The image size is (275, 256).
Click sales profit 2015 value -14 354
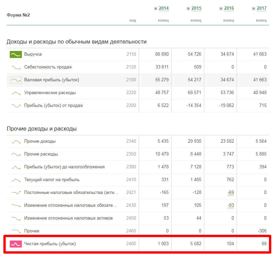194,106
